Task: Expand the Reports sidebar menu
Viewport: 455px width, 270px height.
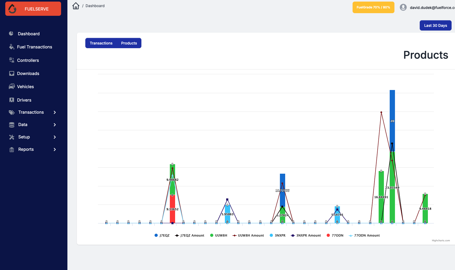Action: (x=26, y=149)
